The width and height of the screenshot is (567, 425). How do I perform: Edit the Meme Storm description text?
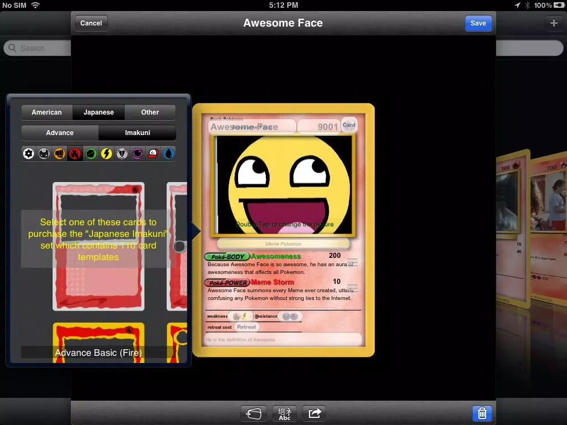pyautogui.click(x=280, y=294)
